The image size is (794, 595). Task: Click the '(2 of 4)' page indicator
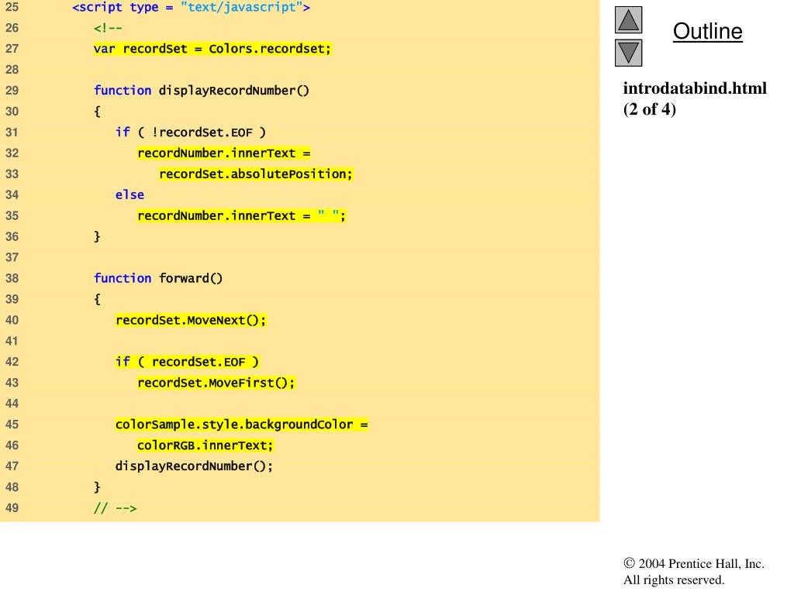pos(650,109)
